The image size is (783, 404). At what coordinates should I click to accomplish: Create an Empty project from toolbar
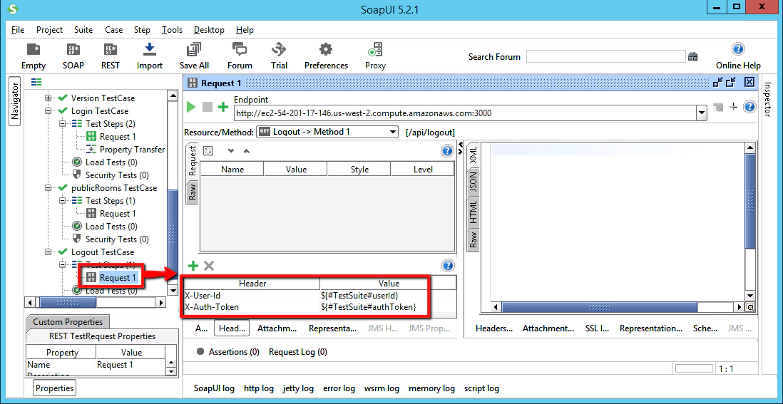click(x=34, y=56)
